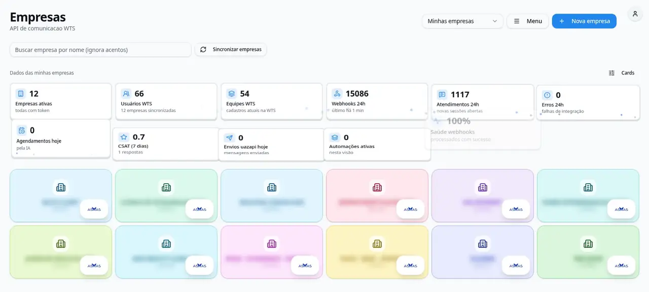Screen dimensions: 649x292
Task: Click the magenta building icon
Action: coord(272,244)
